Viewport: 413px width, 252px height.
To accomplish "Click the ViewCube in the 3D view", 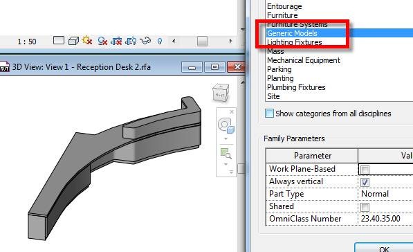I will (221, 93).
